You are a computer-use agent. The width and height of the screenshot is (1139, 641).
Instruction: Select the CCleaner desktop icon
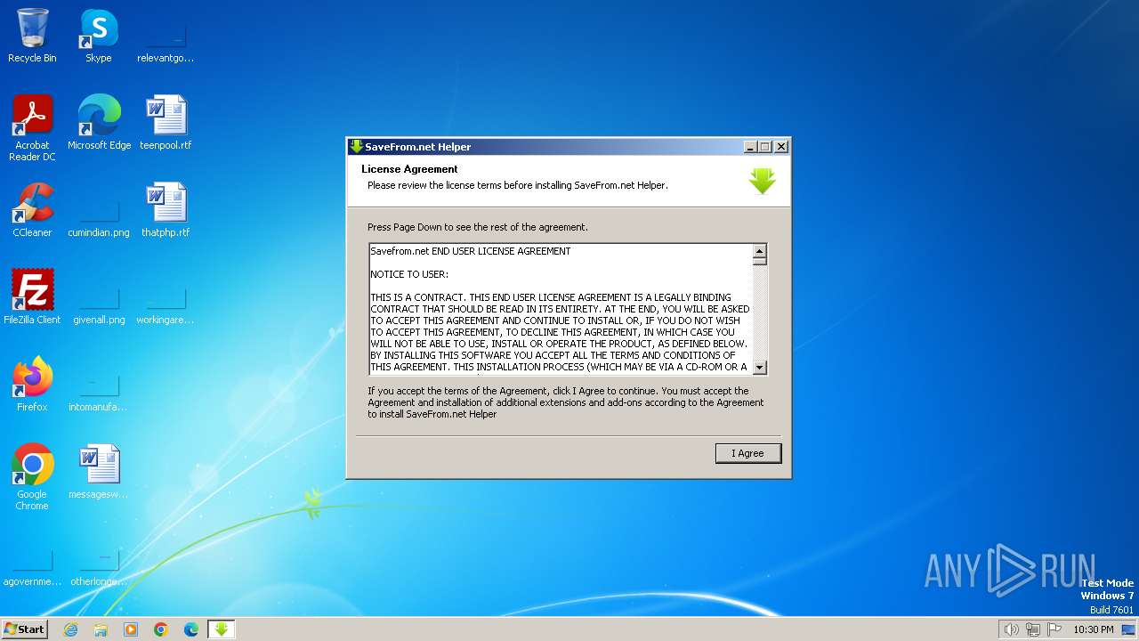32,210
